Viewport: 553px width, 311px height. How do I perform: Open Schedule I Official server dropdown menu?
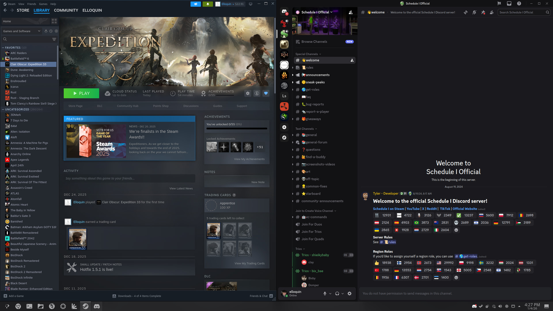(x=317, y=12)
